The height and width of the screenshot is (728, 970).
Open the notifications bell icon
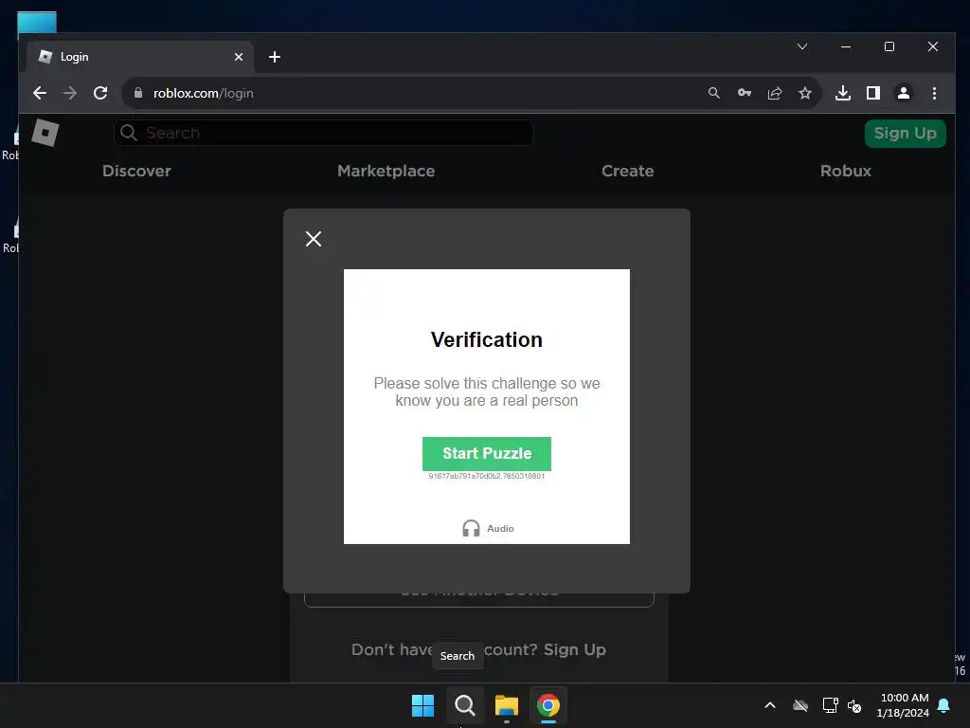click(x=943, y=705)
